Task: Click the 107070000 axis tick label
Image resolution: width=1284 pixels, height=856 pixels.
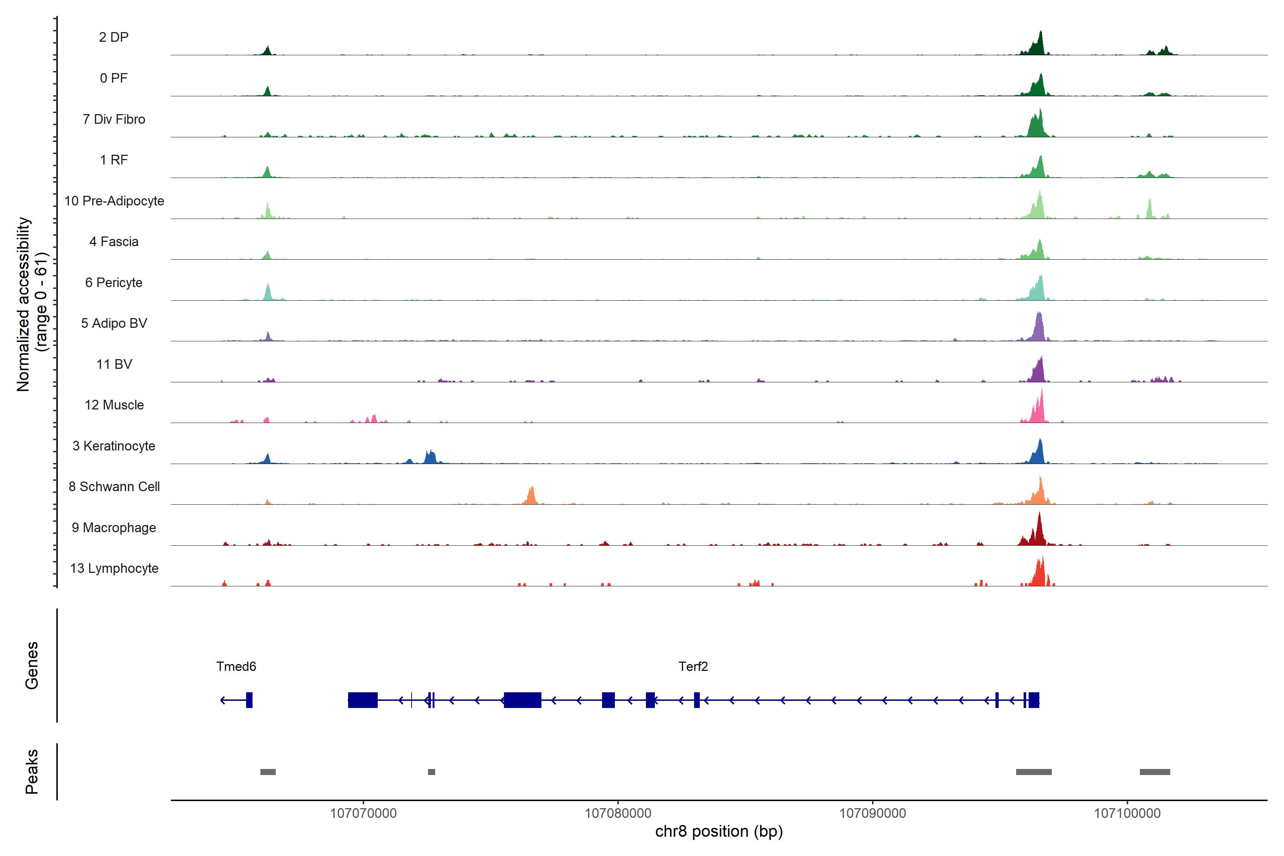Action: (x=363, y=814)
